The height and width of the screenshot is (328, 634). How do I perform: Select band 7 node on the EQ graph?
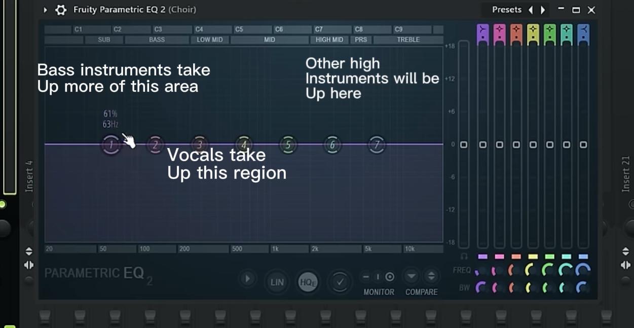tap(377, 145)
